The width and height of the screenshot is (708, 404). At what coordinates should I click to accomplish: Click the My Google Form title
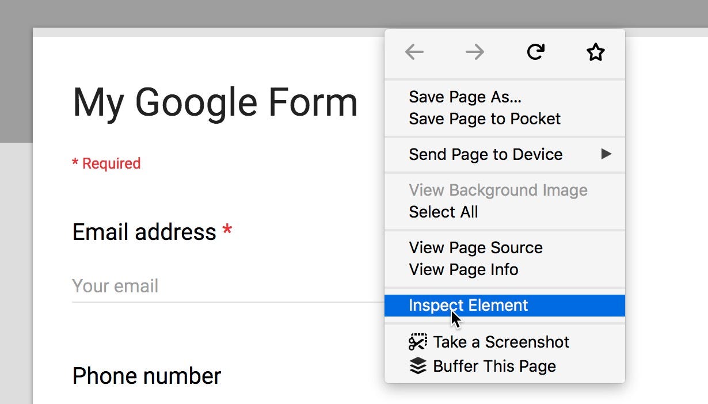[215, 102]
